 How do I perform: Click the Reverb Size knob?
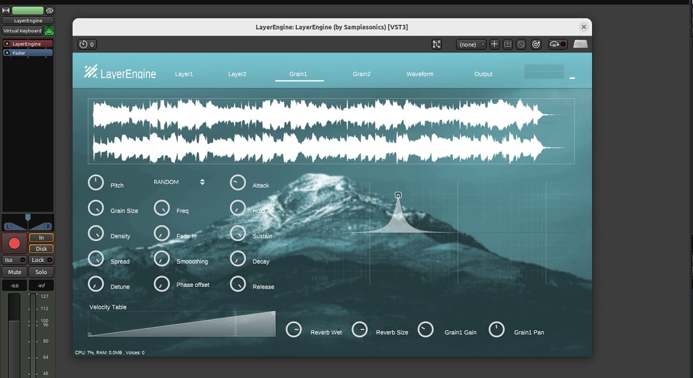coord(360,330)
